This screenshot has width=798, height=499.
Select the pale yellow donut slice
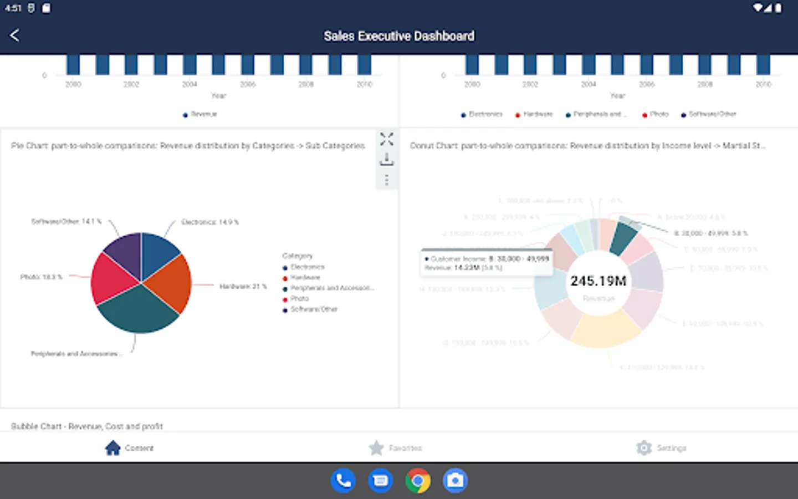(605, 330)
